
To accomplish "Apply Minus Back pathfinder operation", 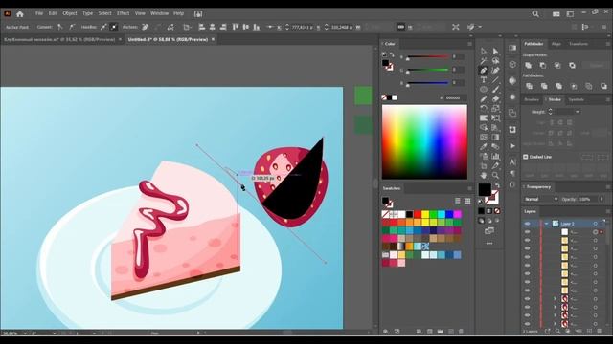I will (x=603, y=86).
